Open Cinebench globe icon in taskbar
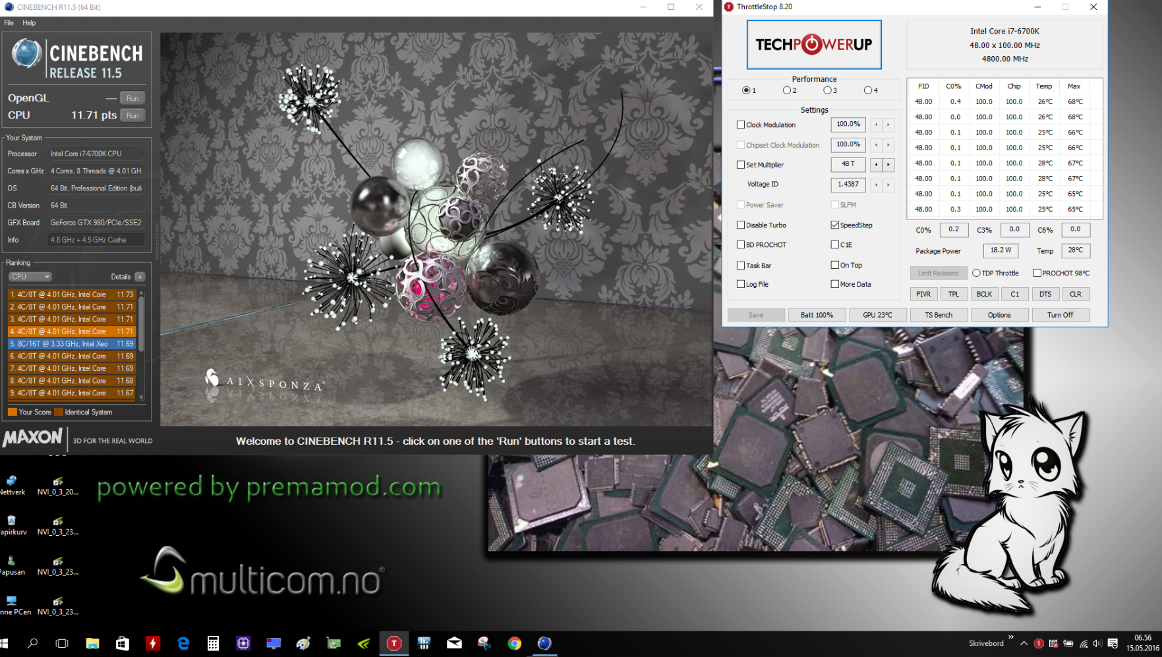Screen dimensions: 1162x657 tap(544, 643)
